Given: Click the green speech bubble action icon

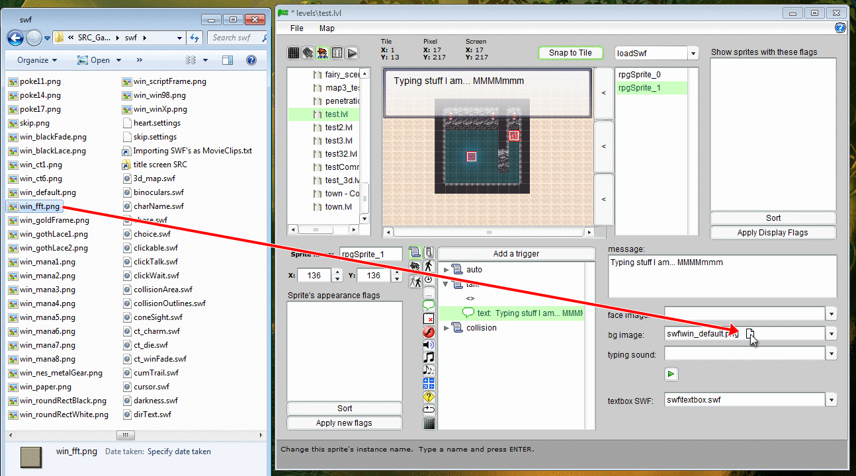Looking at the screenshot, I should (429, 305).
